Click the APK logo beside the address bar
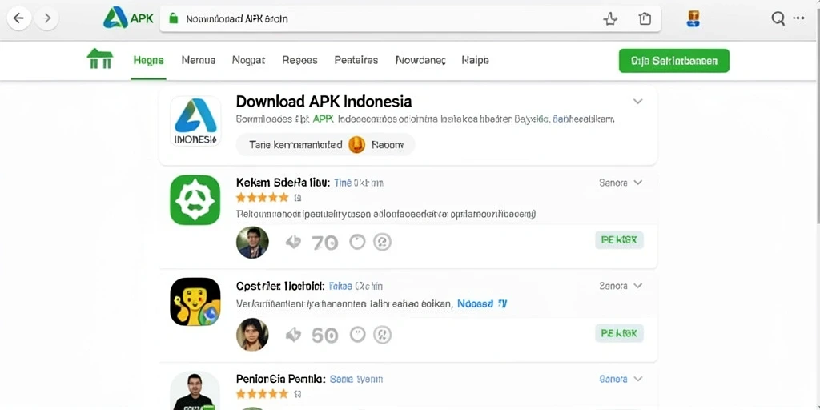Screen dimensions: 820x410 129,19
